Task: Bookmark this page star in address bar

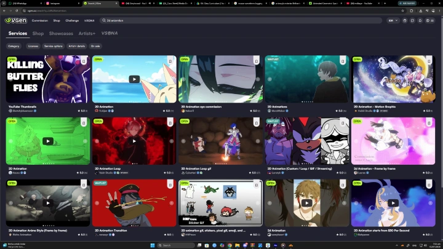Action: point(402,10)
